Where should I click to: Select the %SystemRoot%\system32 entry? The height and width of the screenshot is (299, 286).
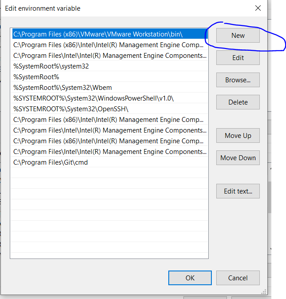tap(51, 66)
